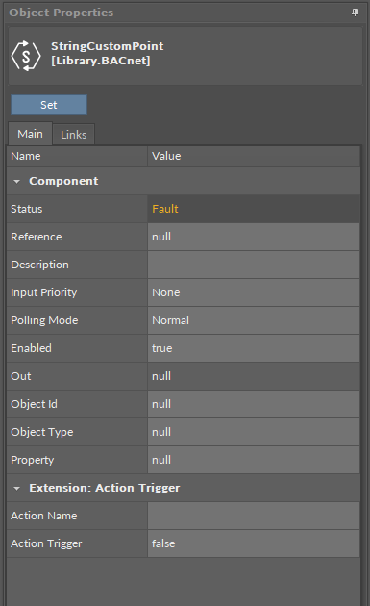Click the Value column header

click(x=254, y=156)
